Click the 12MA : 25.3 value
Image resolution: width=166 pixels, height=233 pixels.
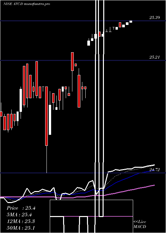21,221
